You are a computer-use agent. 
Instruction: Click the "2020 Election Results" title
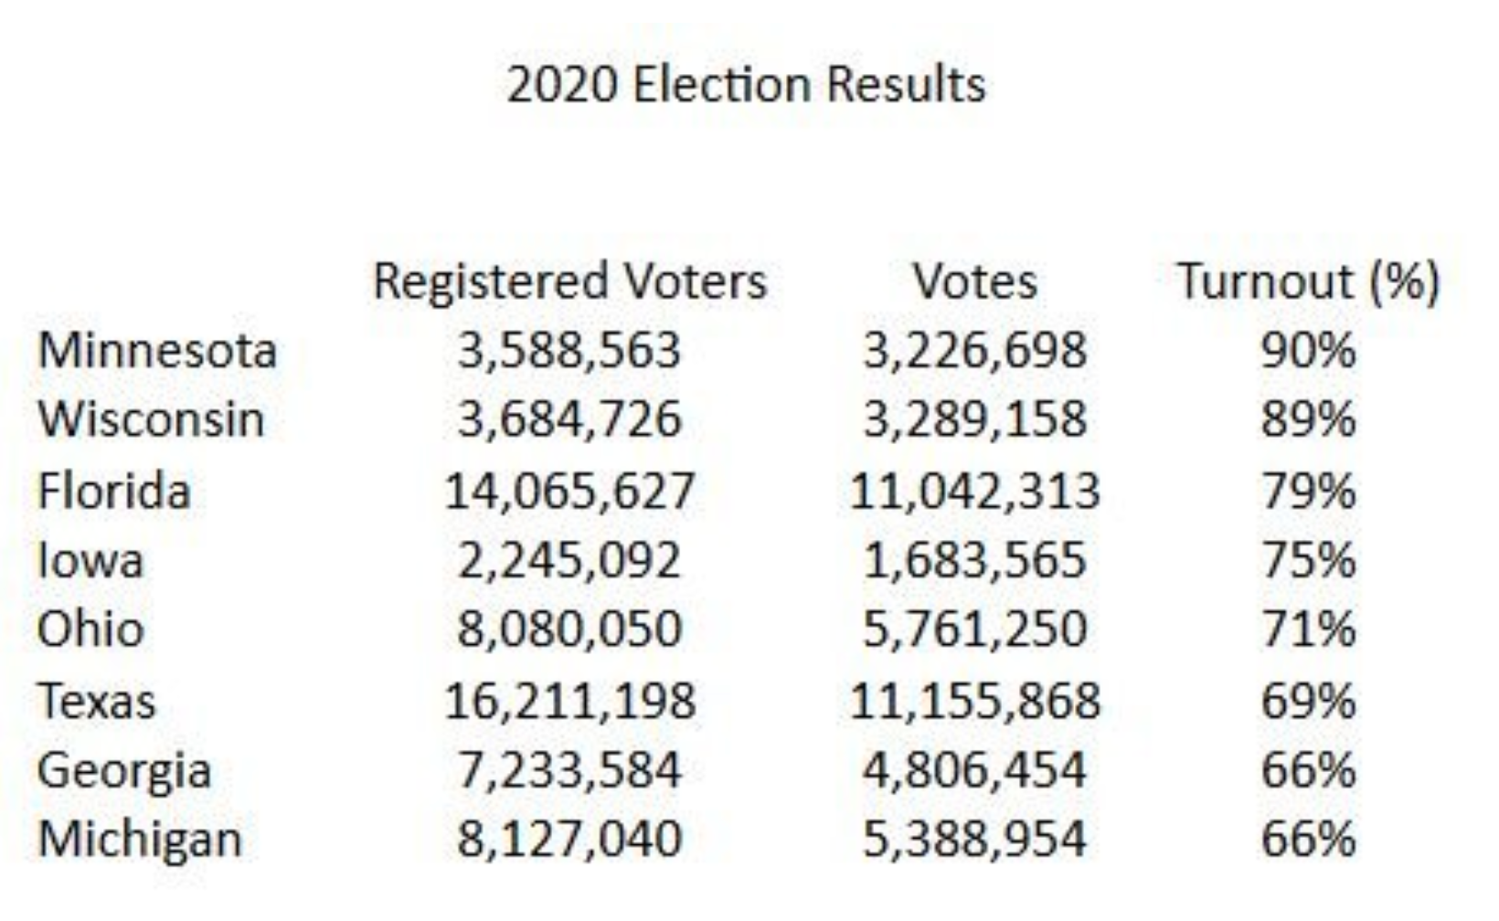coord(746,85)
